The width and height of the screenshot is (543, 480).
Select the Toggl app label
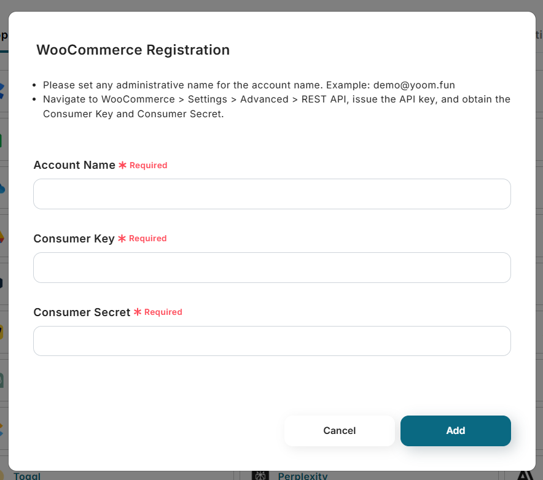[x=27, y=476]
